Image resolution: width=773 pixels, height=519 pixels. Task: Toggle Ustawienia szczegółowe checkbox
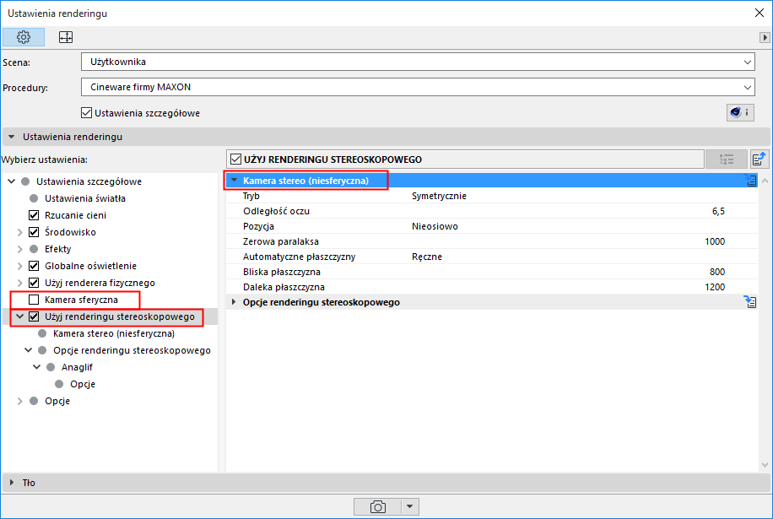click(x=87, y=113)
